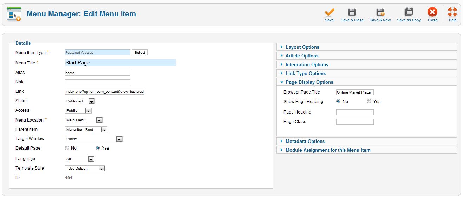Click the red Close icon
The width and height of the screenshot is (463, 199).
click(x=432, y=13)
